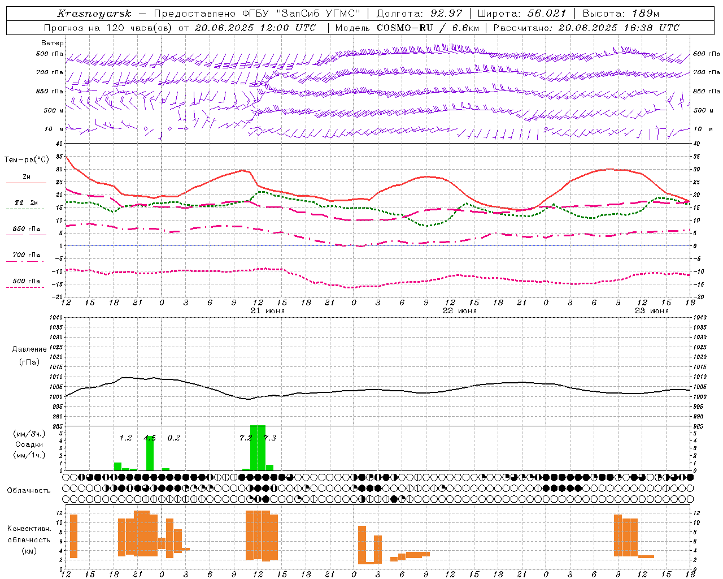Click 'Рассчитано: 20.06.2025 16:38 UTC' timestamp
Viewport: 723px width, 579px height.
(x=586, y=28)
